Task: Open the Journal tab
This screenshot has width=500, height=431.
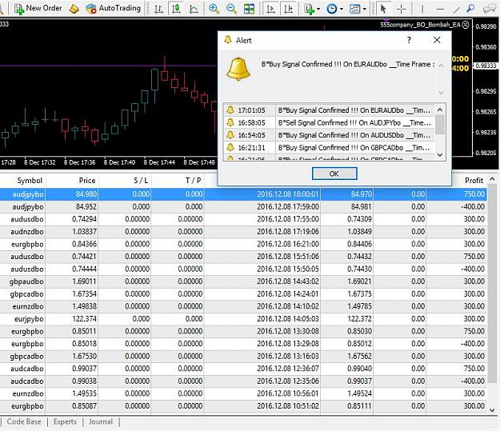Action: [x=101, y=421]
